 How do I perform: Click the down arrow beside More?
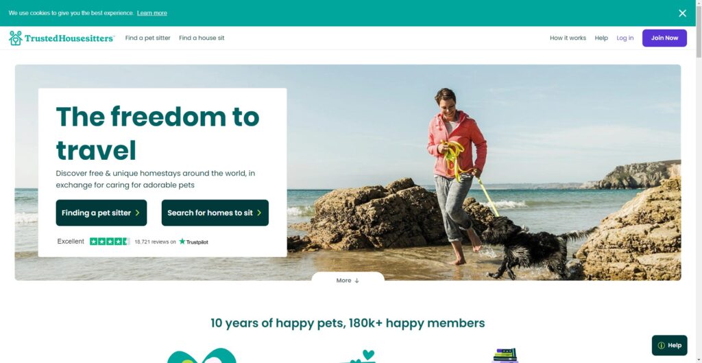(x=356, y=281)
